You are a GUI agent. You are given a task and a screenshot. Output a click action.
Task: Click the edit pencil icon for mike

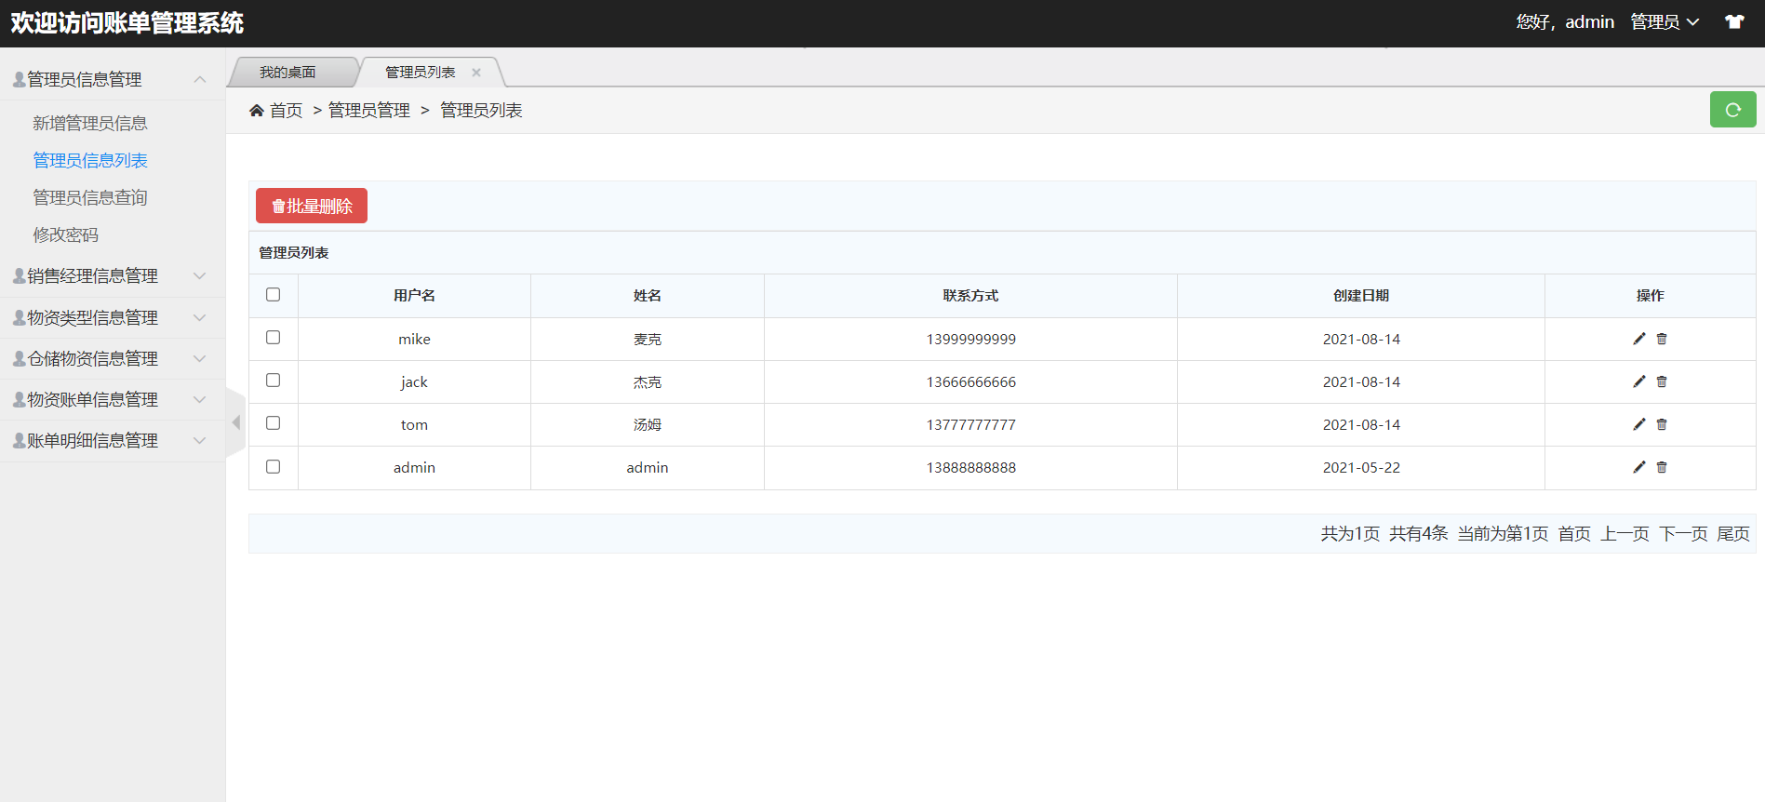(x=1639, y=339)
